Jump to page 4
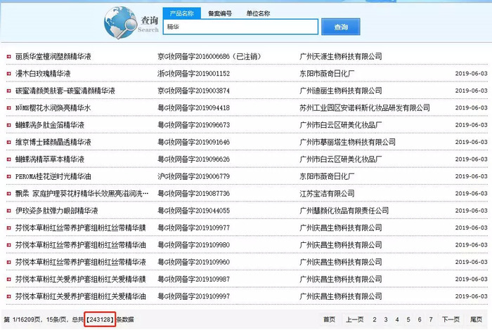The height and width of the screenshot is (330, 492). coord(397,319)
